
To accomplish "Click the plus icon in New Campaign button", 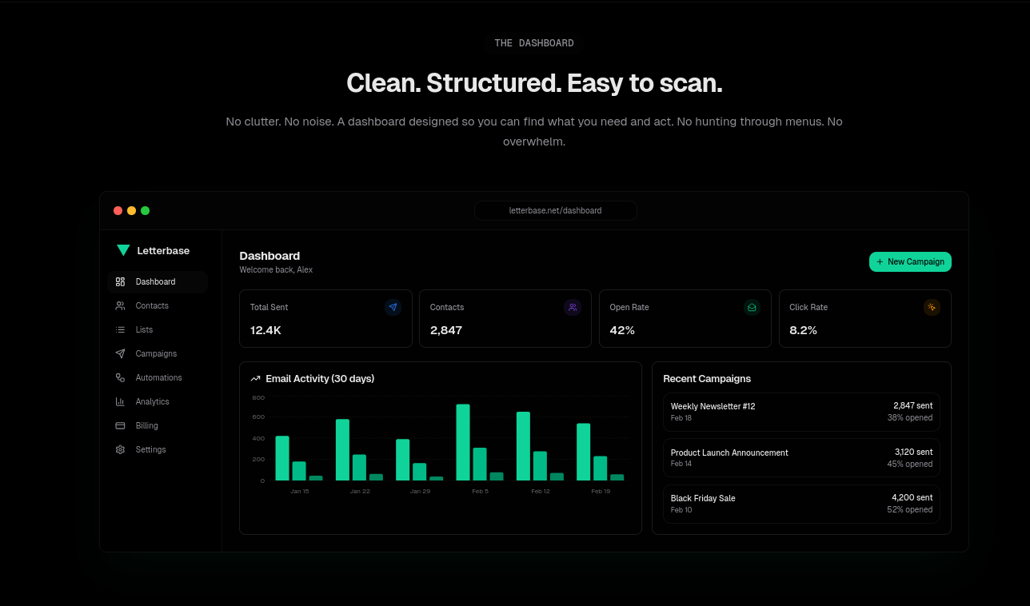I will click(x=880, y=261).
